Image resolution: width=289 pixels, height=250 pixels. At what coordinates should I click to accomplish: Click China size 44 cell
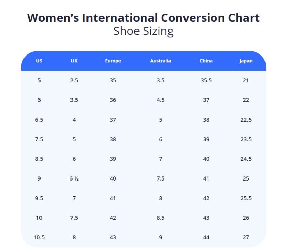point(206,237)
